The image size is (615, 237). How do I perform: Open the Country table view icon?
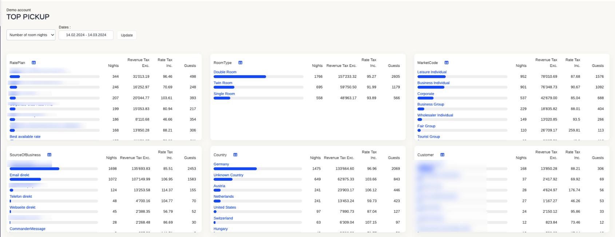(x=235, y=155)
